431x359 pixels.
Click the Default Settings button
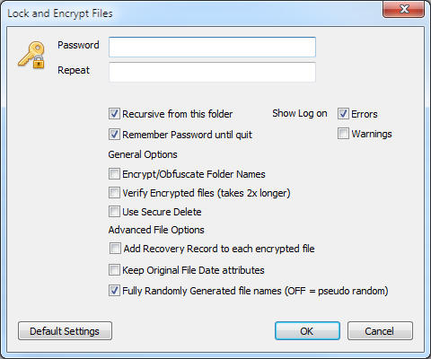click(65, 331)
